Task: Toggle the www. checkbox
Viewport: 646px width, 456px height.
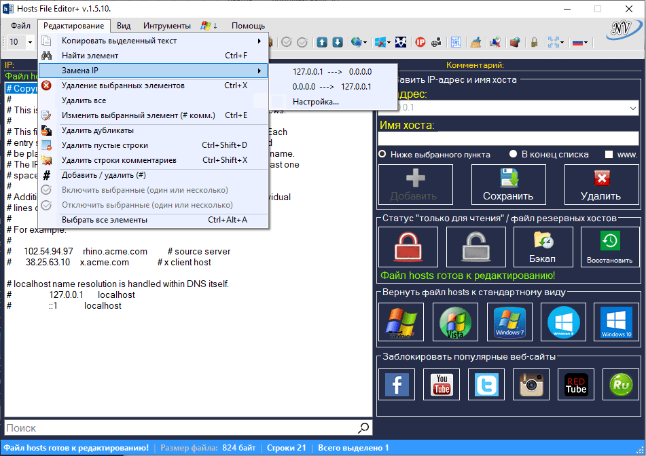Action: [x=609, y=154]
